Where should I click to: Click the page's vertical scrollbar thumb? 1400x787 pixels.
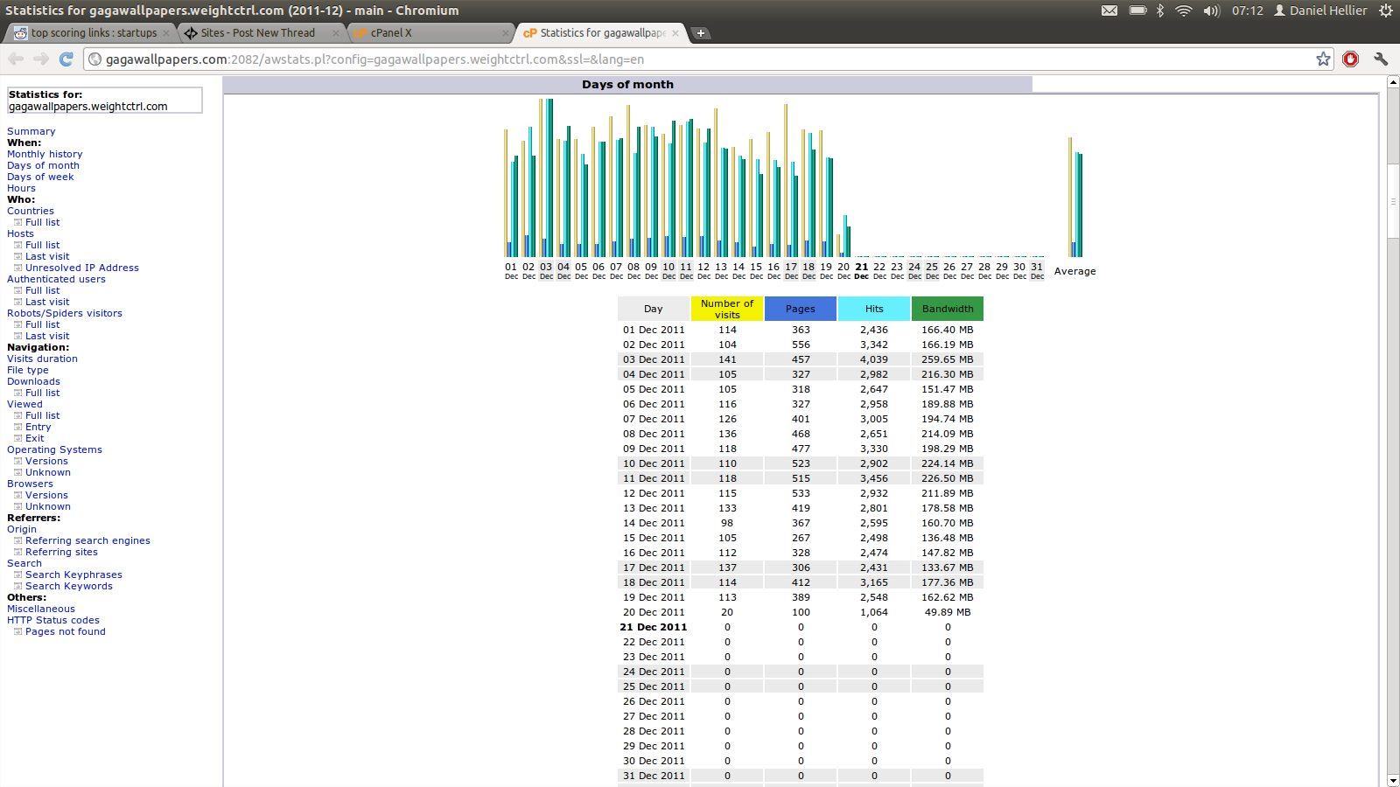tap(1393, 200)
